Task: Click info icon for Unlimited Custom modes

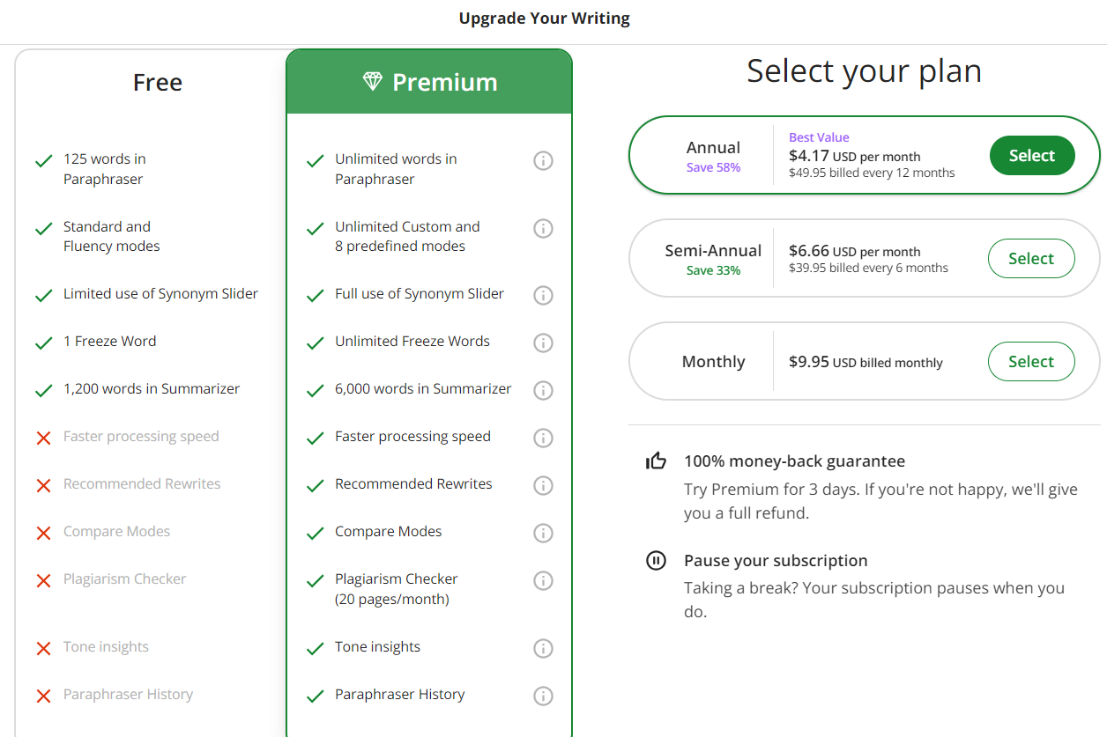Action: [x=544, y=228]
